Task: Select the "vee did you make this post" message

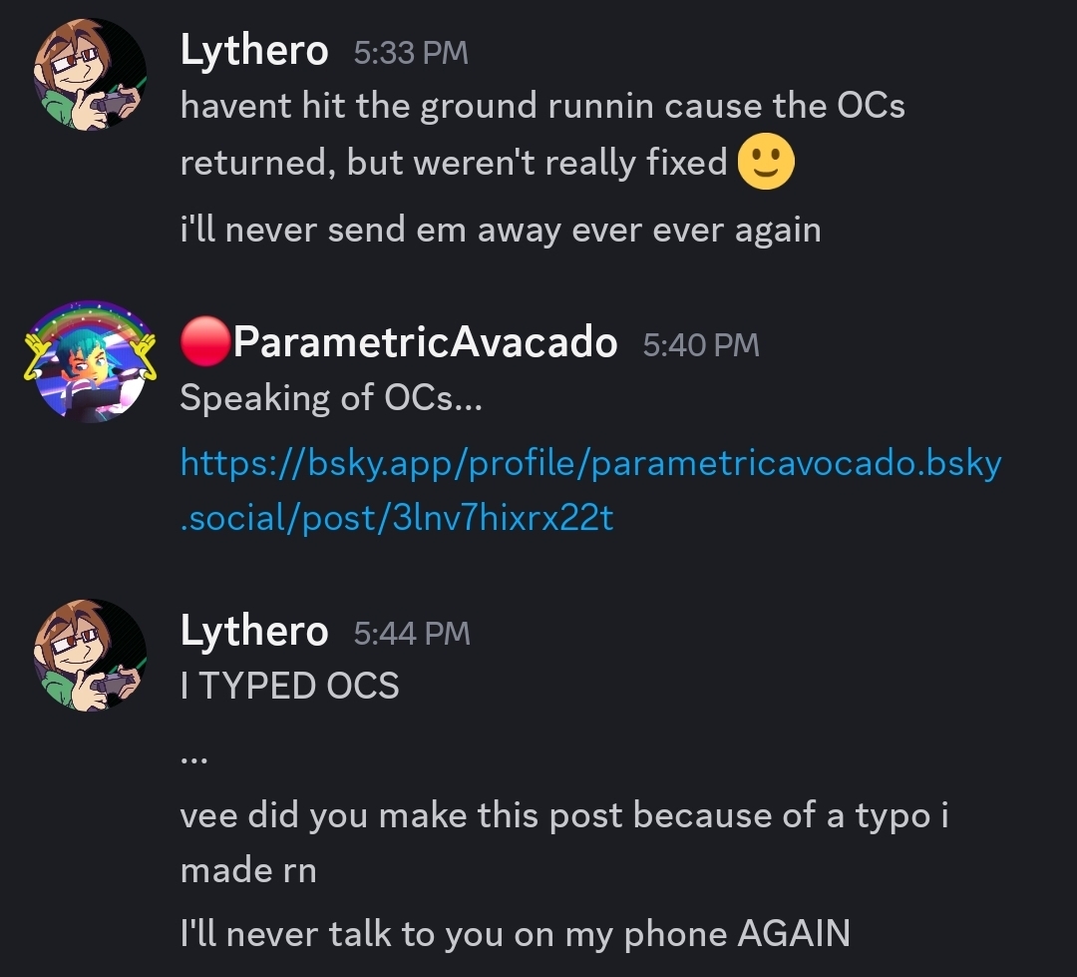Action: tap(563, 815)
